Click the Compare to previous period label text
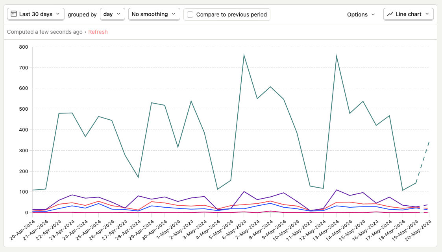 pyautogui.click(x=231, y=15)
